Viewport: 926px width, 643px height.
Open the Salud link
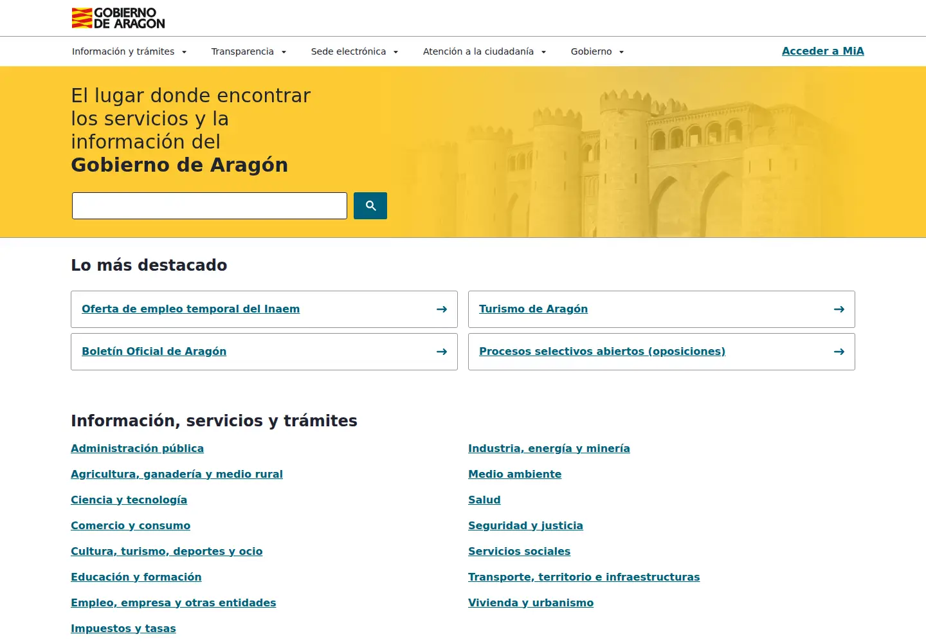click(x=484, y=500)
